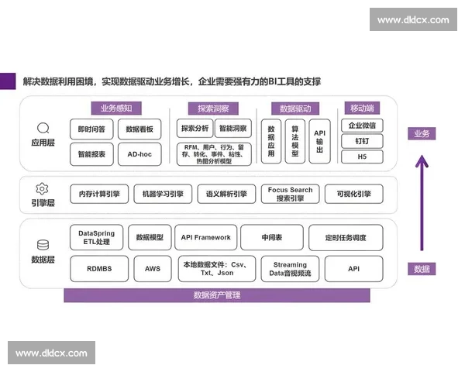This screenshot has height=372, width=465.
Task: Select the 移动端 header tab
Action: coord(362,108)
